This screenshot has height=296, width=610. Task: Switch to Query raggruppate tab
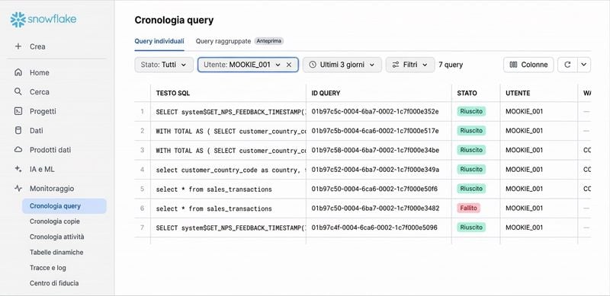coord(223,41)
